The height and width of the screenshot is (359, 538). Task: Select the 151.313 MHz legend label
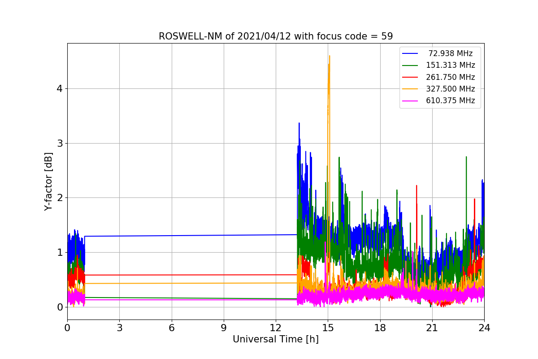coord(451,65)
